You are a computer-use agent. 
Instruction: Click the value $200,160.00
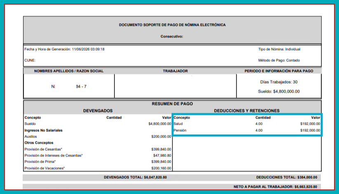[x=161, y=168]
